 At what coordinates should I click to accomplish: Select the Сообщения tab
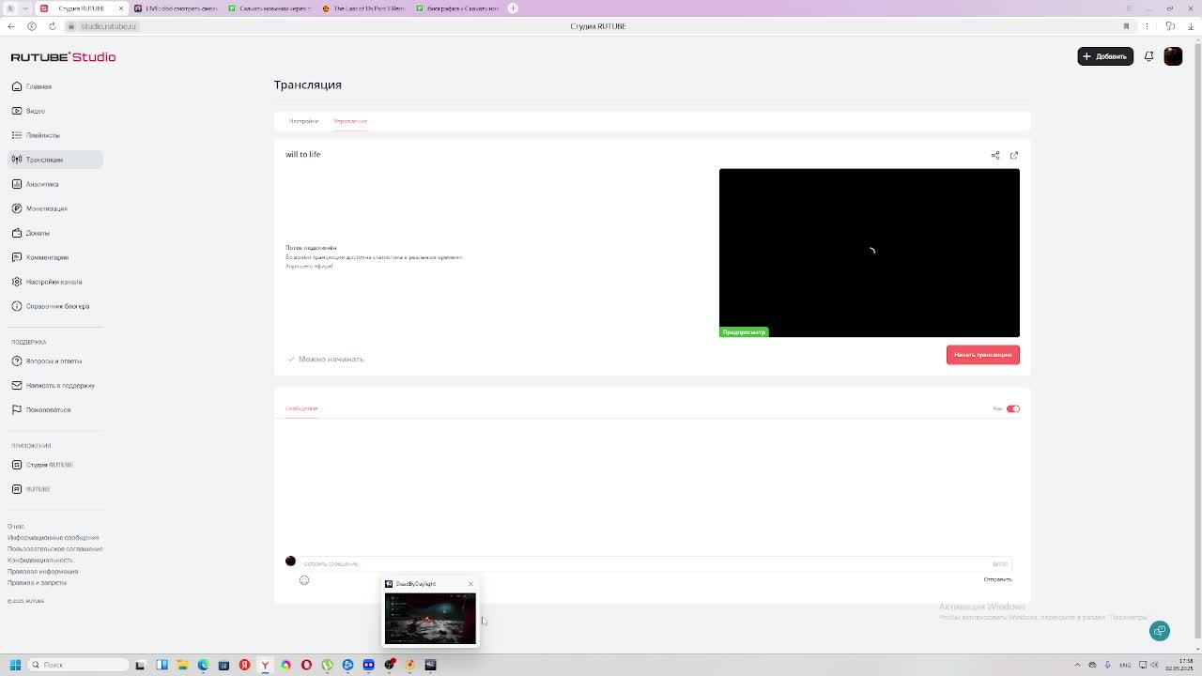click(x=301, y=408)
